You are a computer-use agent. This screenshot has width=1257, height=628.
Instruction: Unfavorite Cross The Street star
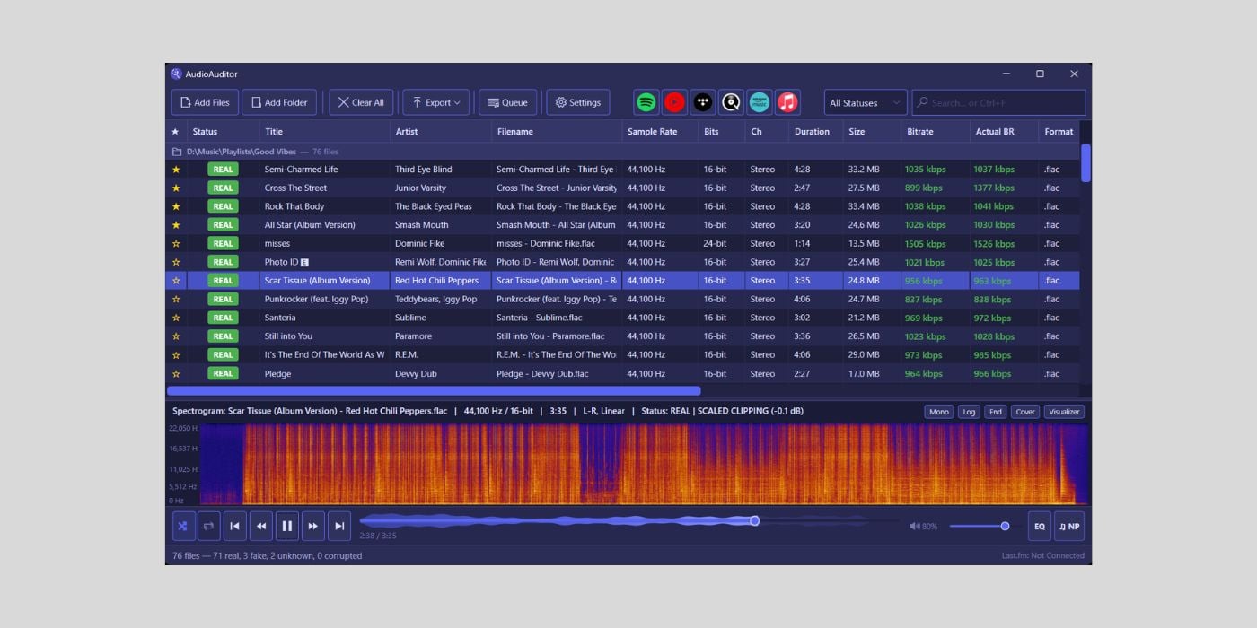(176, 188)
